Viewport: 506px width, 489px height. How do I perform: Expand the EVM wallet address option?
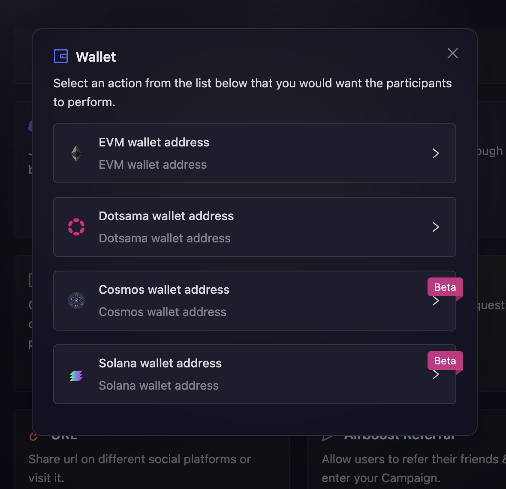coord(436,153)
